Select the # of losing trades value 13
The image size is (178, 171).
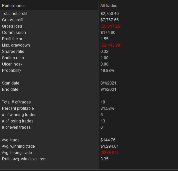click(x=103, y=121)
